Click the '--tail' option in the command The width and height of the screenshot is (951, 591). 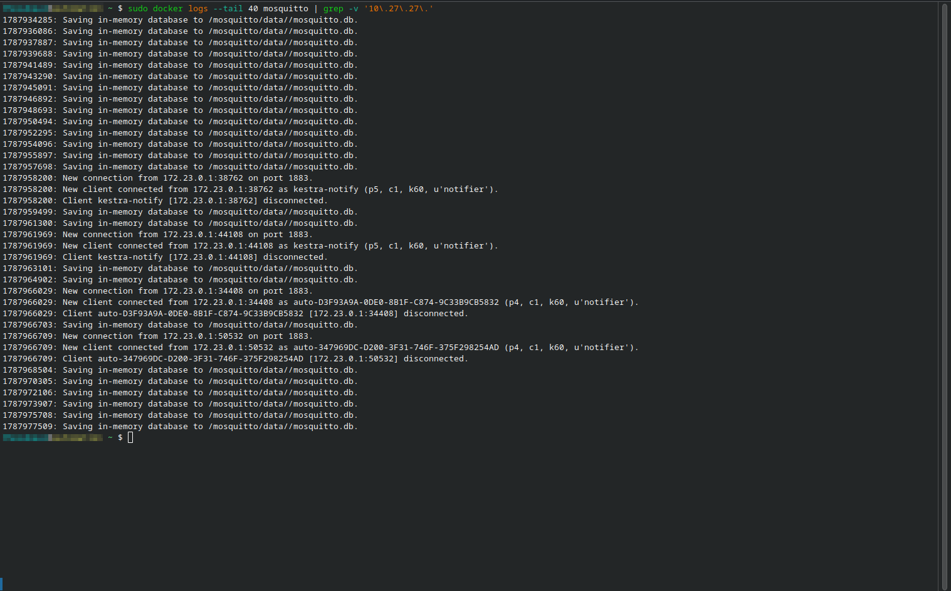click(228, 9)
